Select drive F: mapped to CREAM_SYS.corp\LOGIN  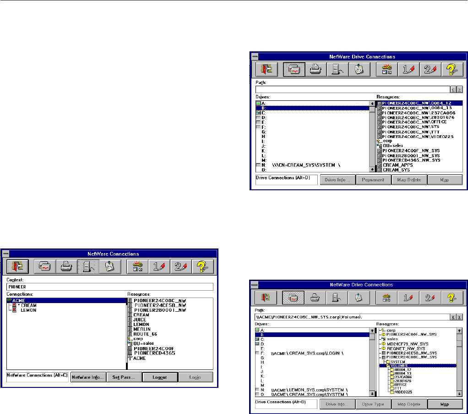[312, 353]
